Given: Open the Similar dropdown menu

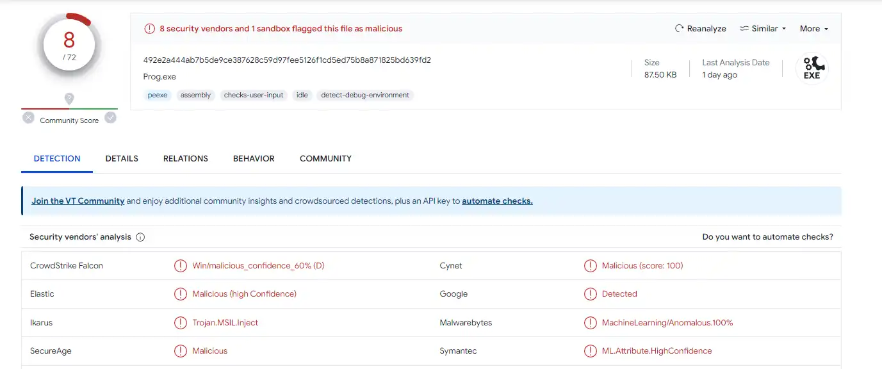Looking at the screenshot, I should tap(763, 29).
